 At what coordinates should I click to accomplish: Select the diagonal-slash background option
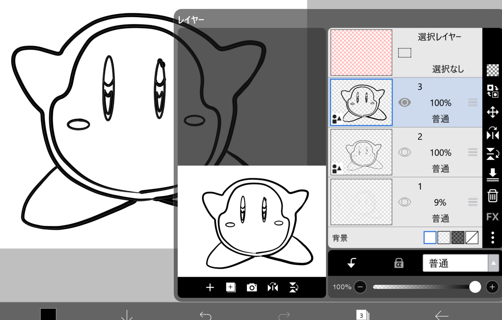coord(472,238)
